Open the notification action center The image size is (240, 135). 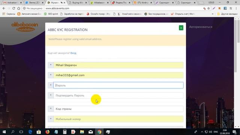click(235, 132)
